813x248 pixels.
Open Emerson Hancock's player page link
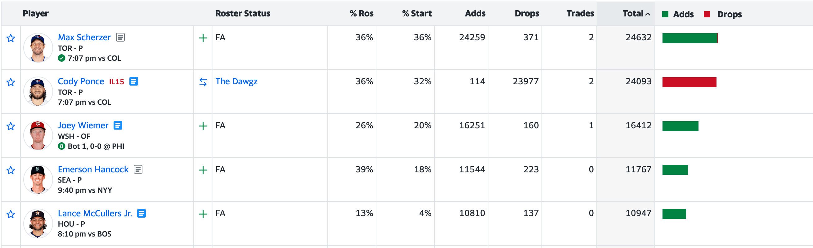(x=93, y=169)
